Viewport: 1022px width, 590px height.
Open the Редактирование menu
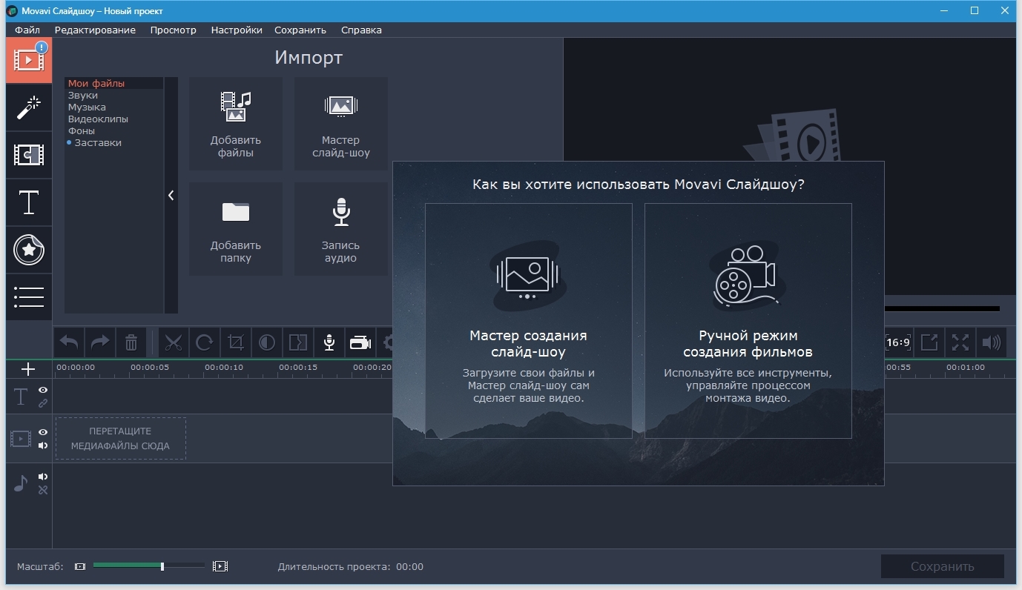click(x=95, y=30)
